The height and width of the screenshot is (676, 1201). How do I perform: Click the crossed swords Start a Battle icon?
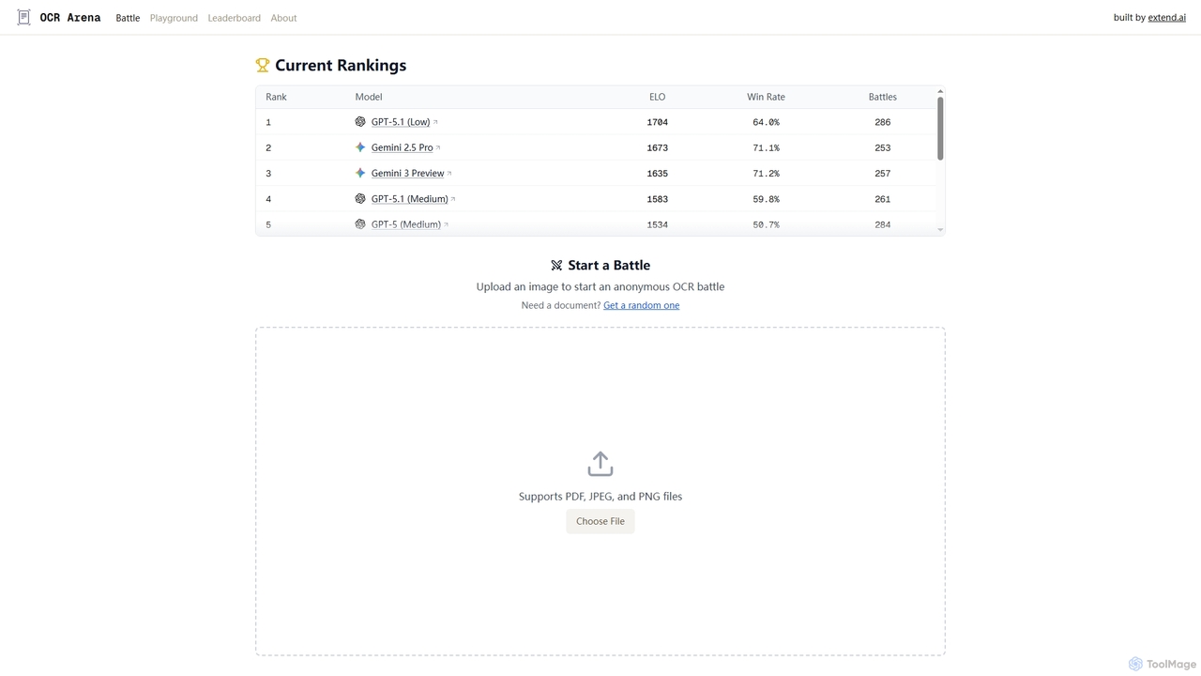click(x=556, y=266)
